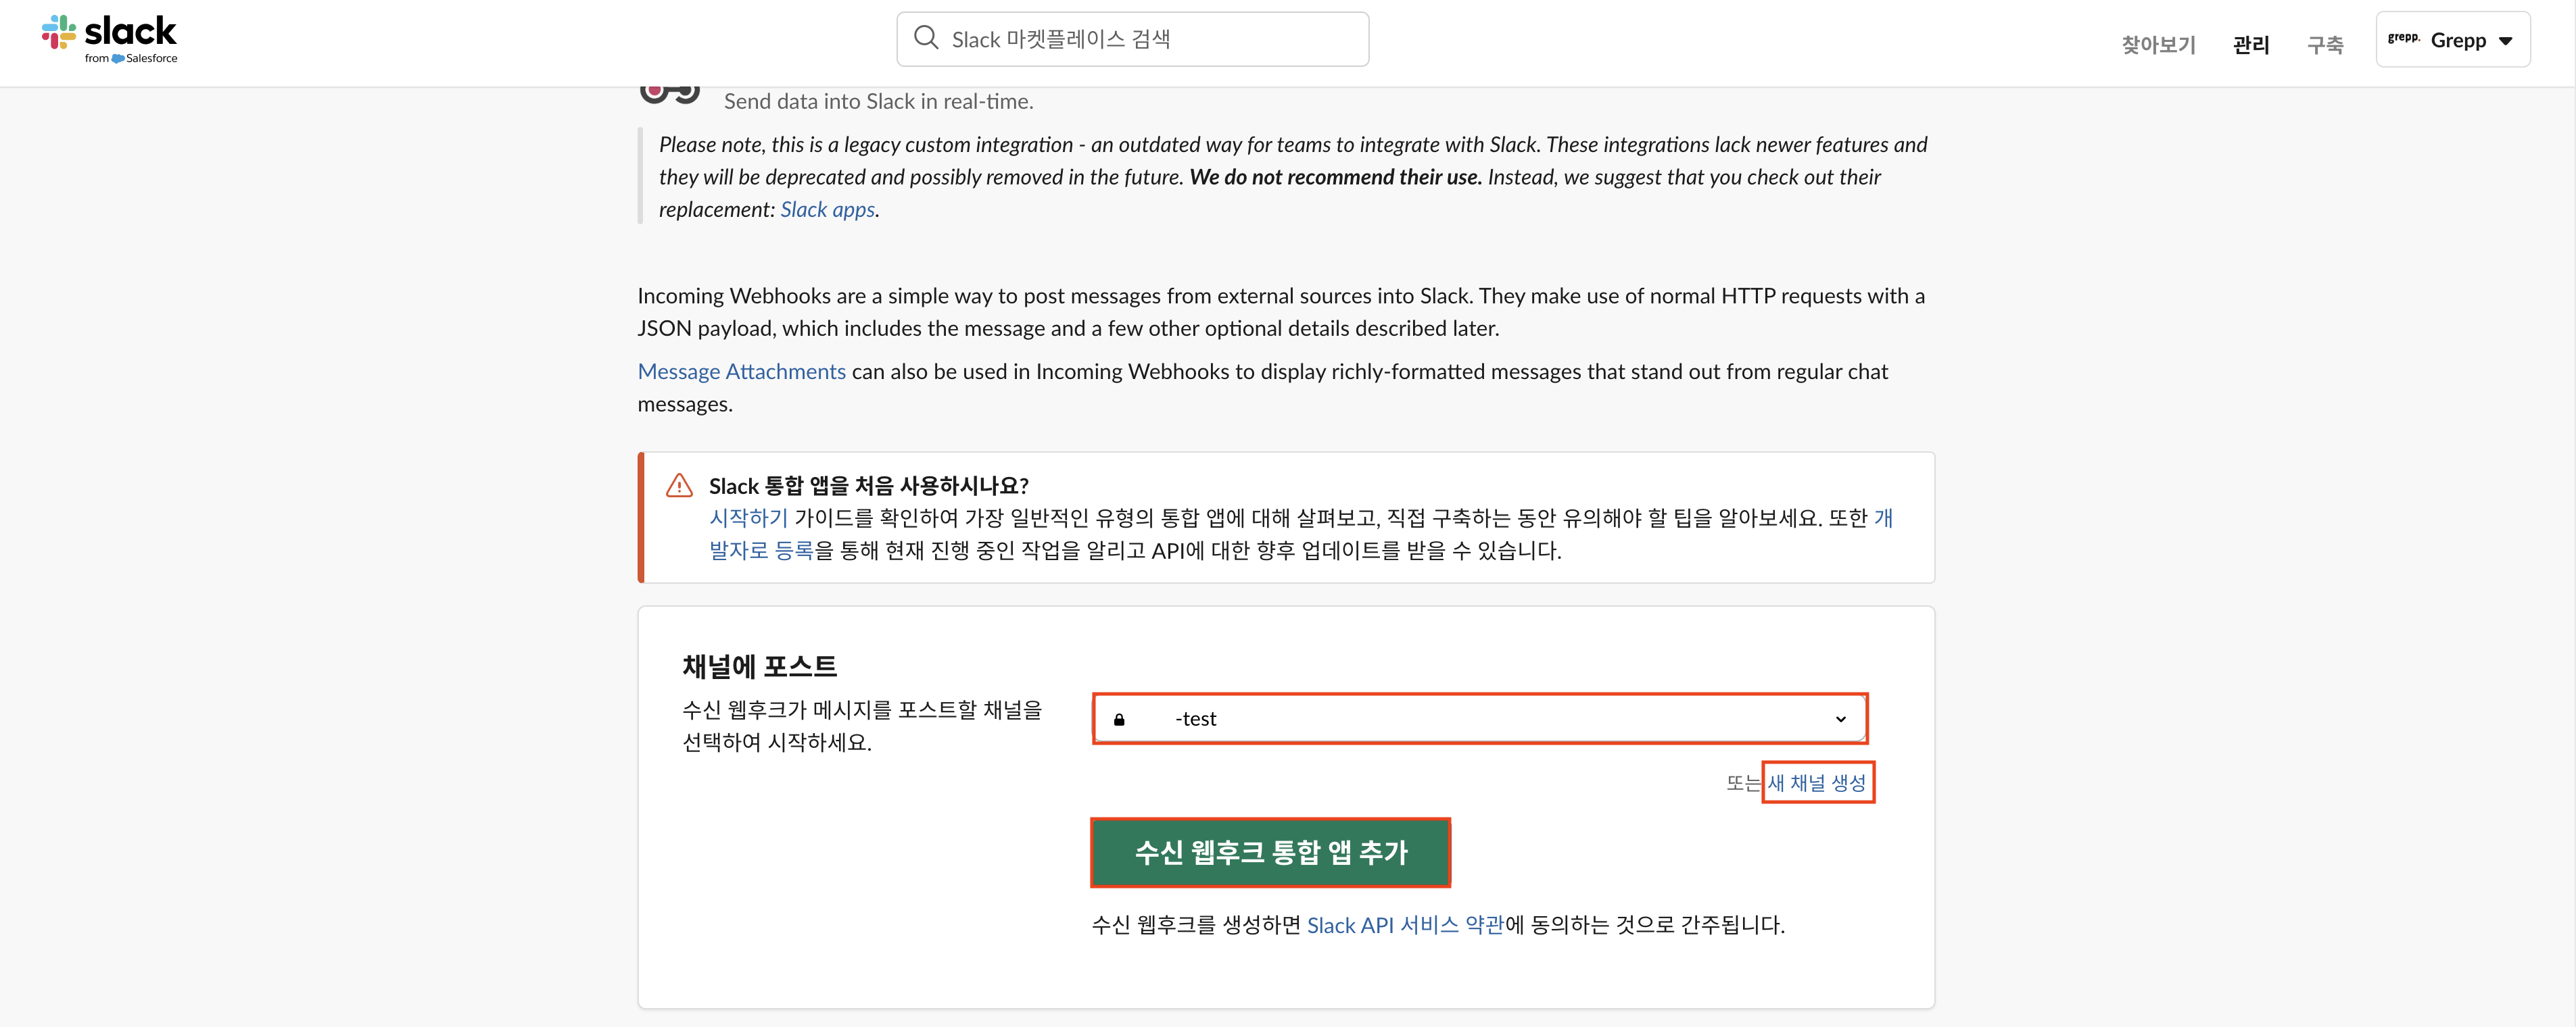Click the 시작하기 guide link
The height and width of the screenshot is (1027, 2576).
pos(748,518)
